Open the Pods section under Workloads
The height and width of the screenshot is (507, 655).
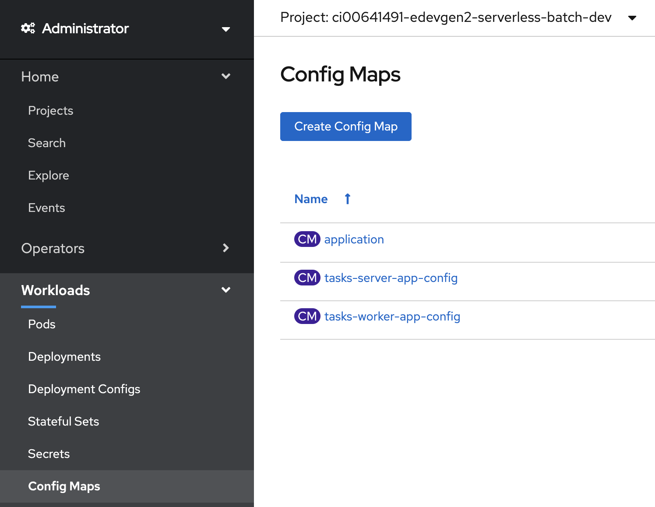coord(41,324)
